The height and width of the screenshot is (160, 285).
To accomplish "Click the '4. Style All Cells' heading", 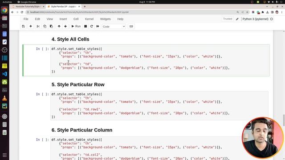I will click(x=70, y=39).
